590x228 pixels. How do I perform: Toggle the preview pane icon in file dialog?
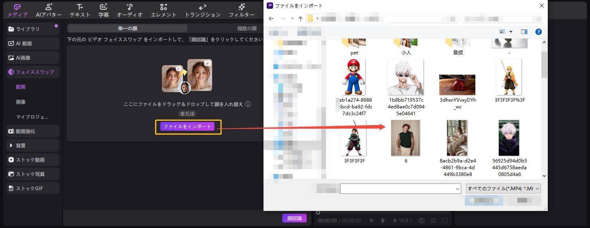pos(524,32)
